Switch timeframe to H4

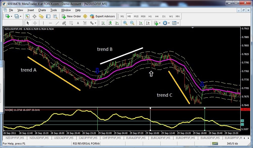[157, 16]
